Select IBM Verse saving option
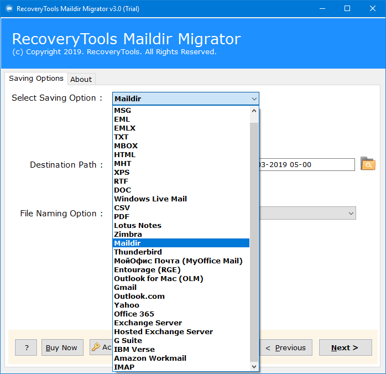The width and height of the screenshot is (386, 374). [x=181, y=350]
